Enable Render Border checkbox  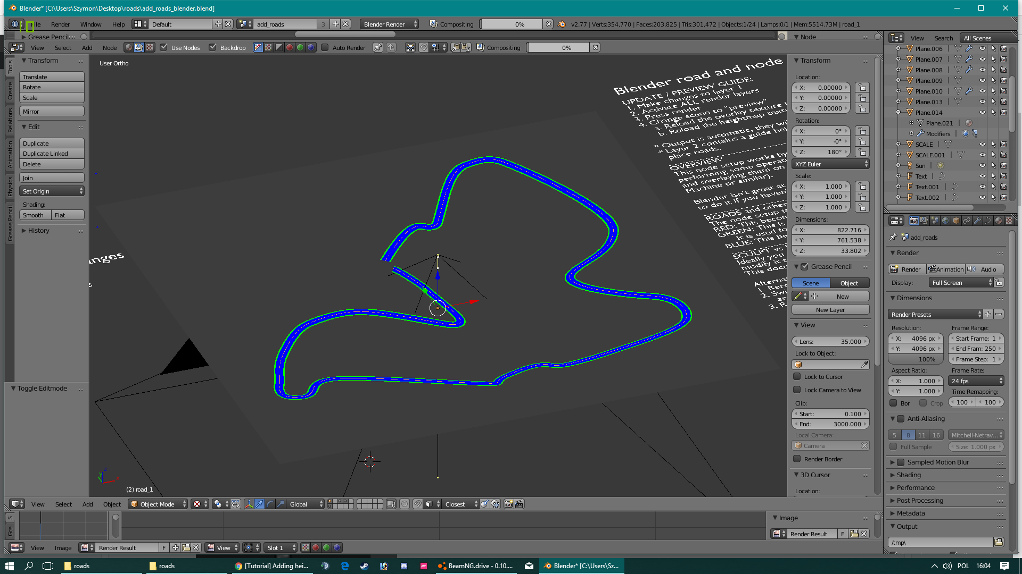(797, 459)
